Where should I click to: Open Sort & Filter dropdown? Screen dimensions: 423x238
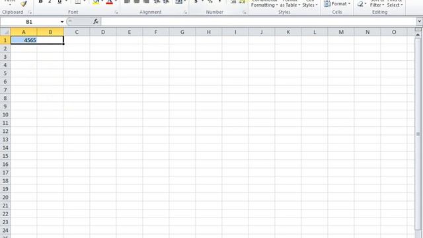pyautogui.click(x=377, y=3)
